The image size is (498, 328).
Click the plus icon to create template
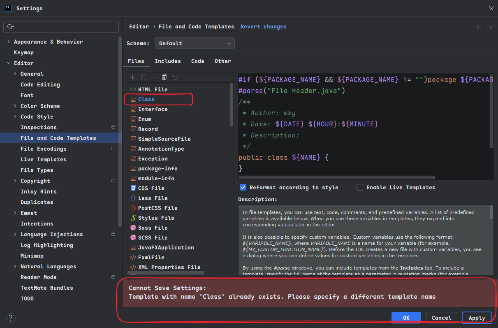[132, 77]
